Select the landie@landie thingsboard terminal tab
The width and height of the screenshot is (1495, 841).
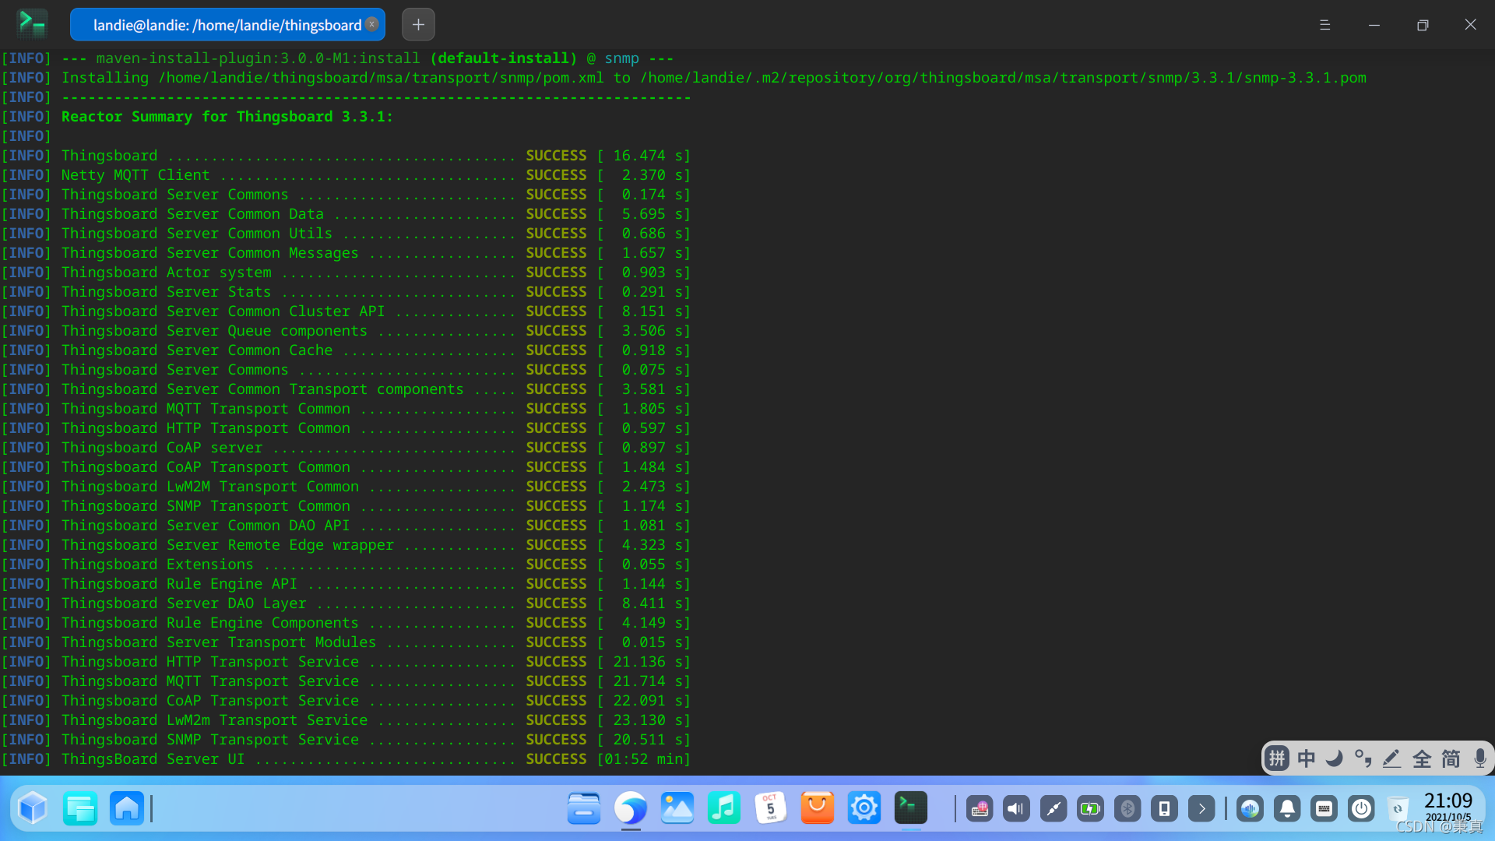pyautogui.click(x=227, y=25)
